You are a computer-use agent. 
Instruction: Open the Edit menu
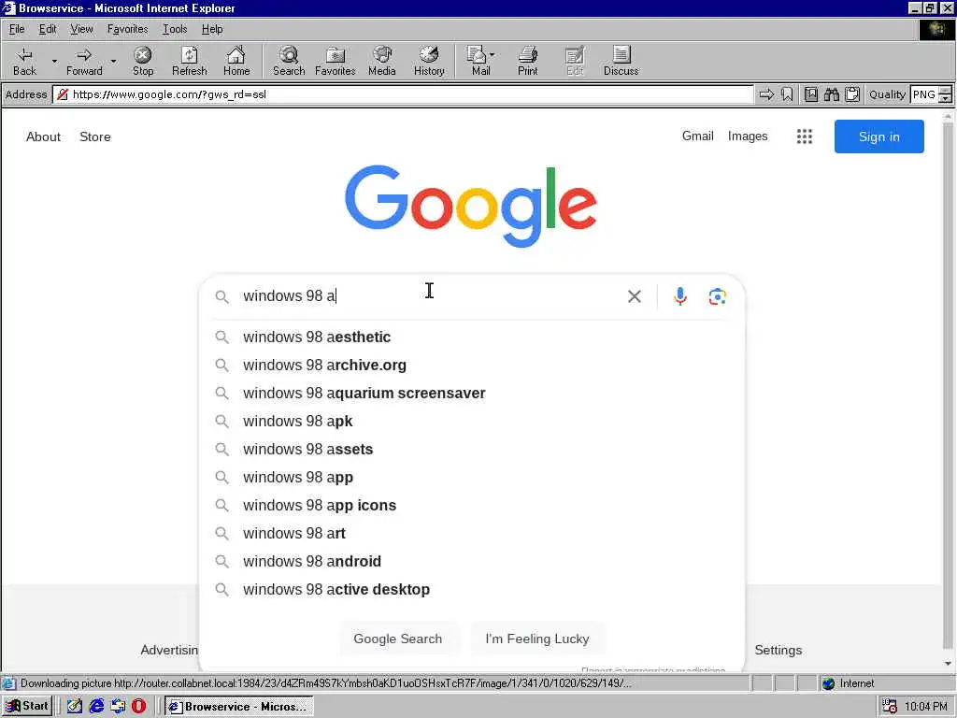click(48, 29)
